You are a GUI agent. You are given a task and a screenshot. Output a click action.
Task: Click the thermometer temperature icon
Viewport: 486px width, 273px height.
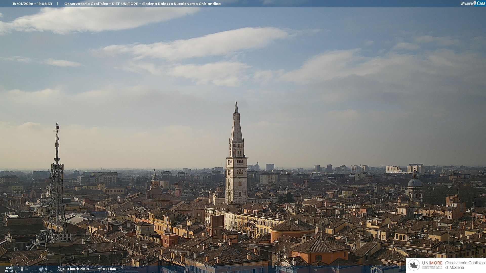(22, 269)
